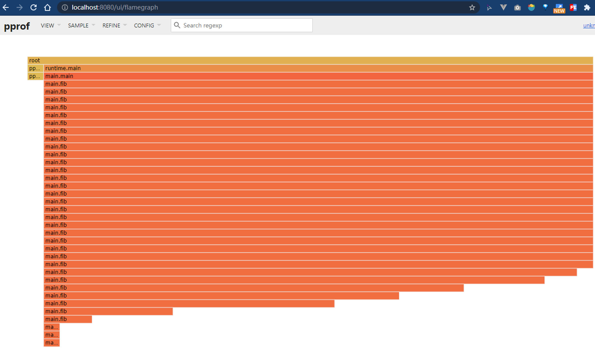This screenshot has width=595, height=348.
Task: Click the site info icon in address bar
Action: click(x=65, y=7)
